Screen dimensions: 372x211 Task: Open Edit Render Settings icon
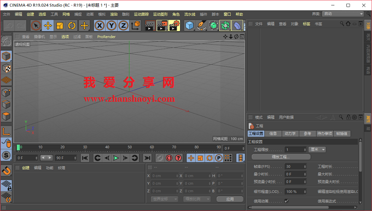click(175, 26)
